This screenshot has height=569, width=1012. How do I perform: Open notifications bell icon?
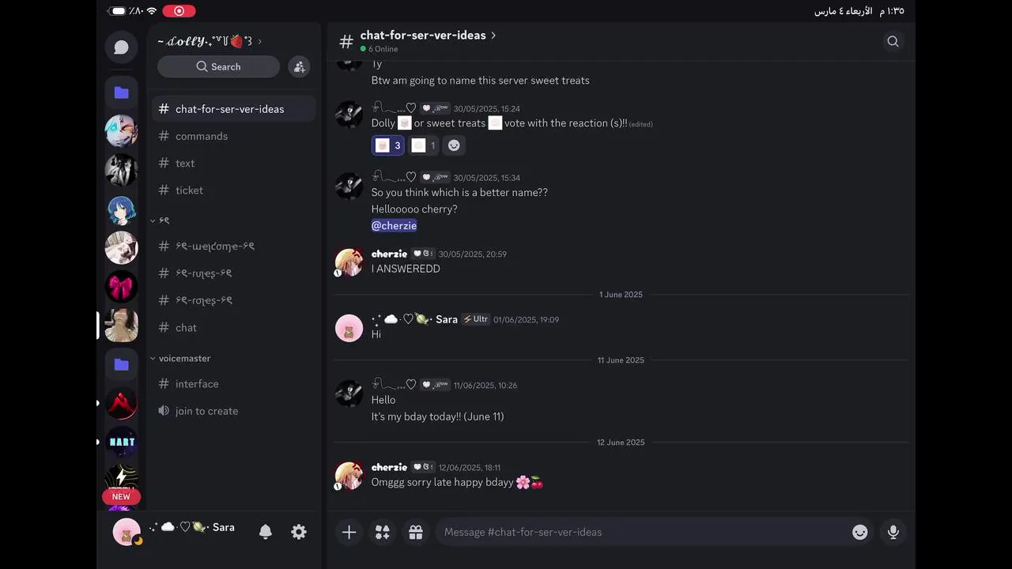266,532
